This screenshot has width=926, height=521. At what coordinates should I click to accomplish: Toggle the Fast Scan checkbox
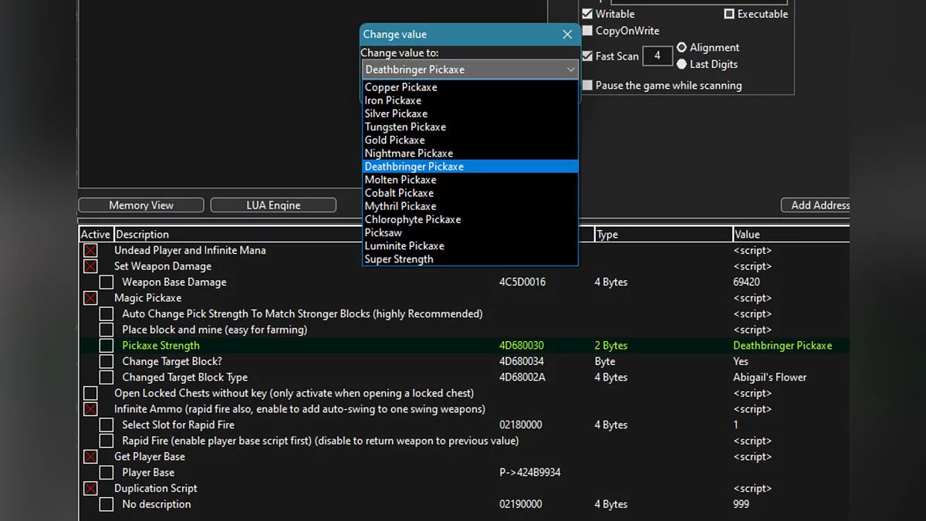588,56
